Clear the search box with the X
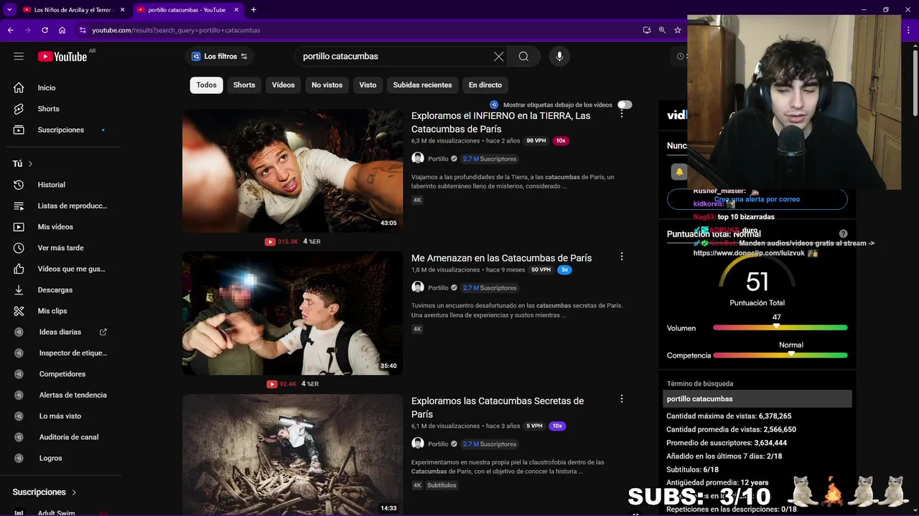 [498, 57]
